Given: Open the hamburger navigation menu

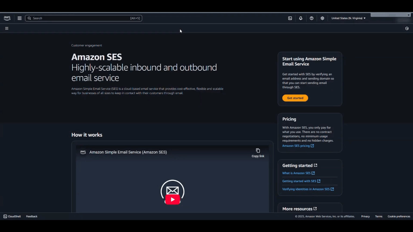Looking at the screenshot, I should 7,28.
